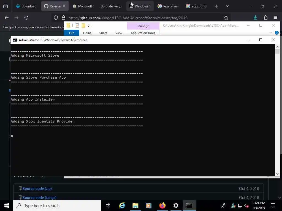Reload the GitHub page
Viewport: 282px width, 211px height.
(x=26, y=18)
